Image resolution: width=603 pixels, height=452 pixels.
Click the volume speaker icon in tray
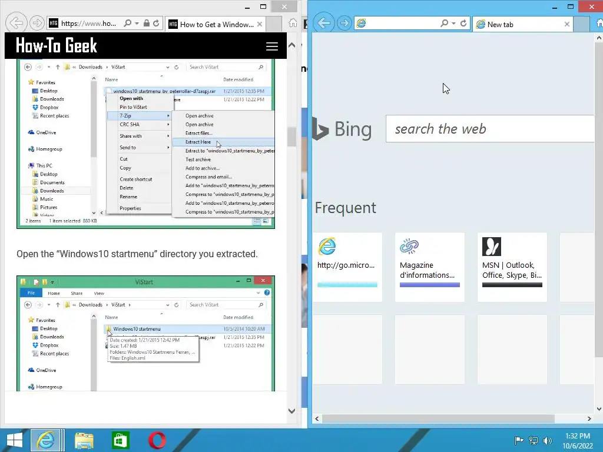(548, 440)
